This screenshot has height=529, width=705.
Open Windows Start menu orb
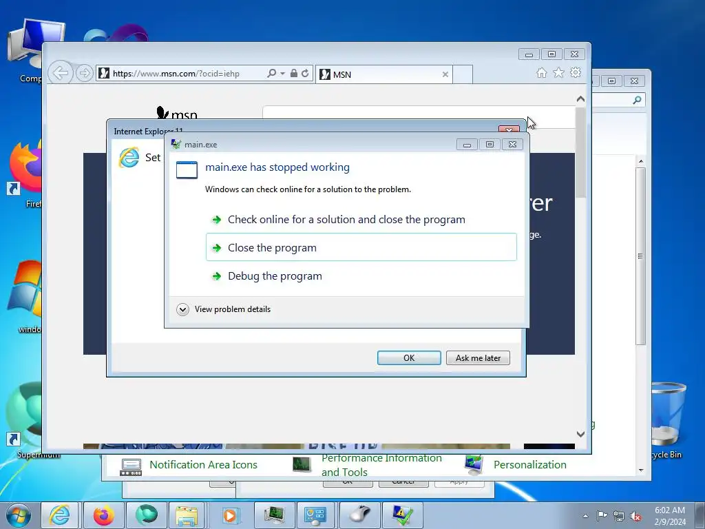point(19,515)
